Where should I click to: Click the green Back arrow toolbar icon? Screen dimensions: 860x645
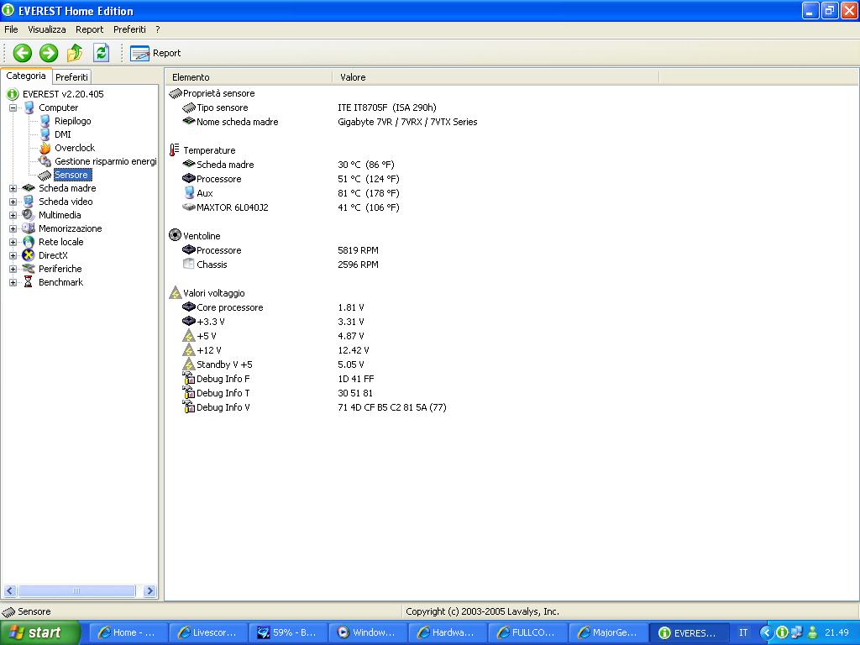(x=23, y=53)
